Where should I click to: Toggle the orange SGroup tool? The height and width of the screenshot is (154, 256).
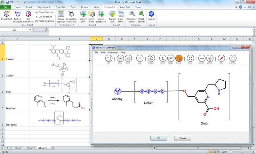179,58
